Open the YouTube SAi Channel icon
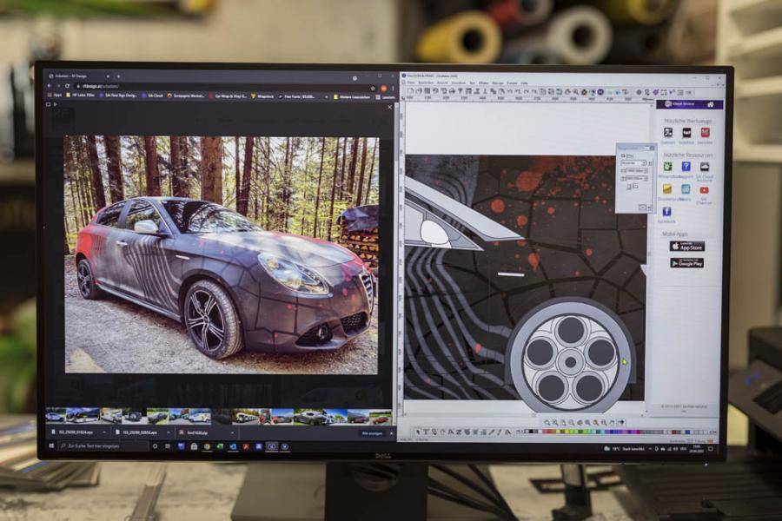Image resolution: width=782 pixels, height=521 pixels. [x=704, y=190]
